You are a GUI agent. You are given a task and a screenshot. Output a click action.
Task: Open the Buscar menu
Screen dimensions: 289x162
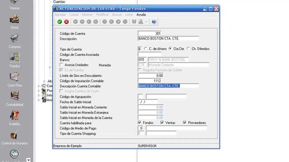pos(117,14)
